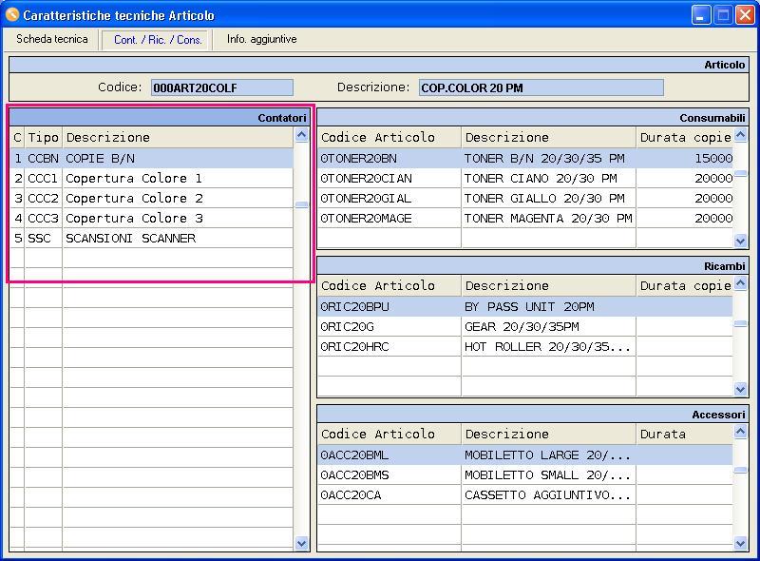Select counter row COPIE B/N
The image size is (760, 561).
(152, 159)
